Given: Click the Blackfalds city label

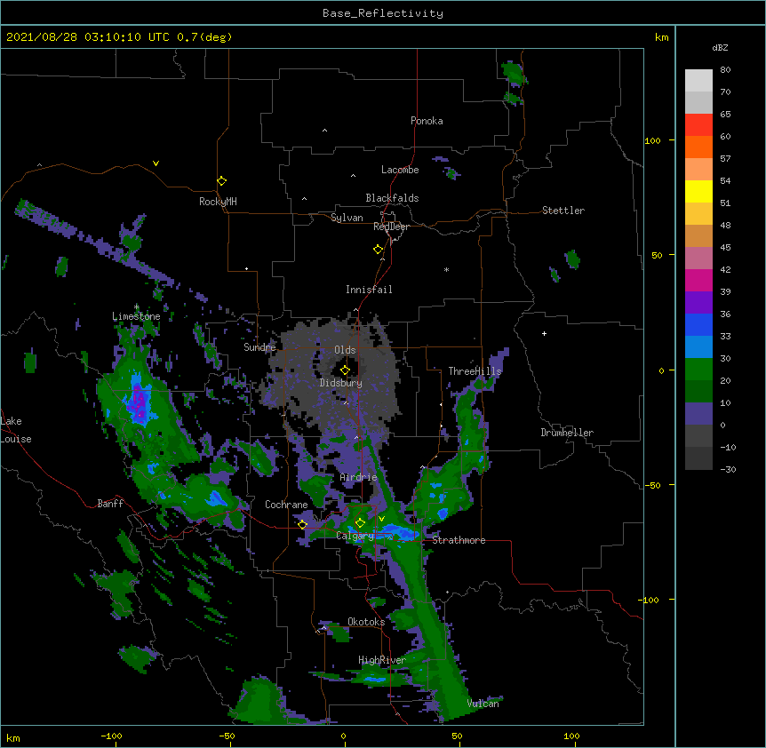Looking at the screenshot, I should (392, 198).
